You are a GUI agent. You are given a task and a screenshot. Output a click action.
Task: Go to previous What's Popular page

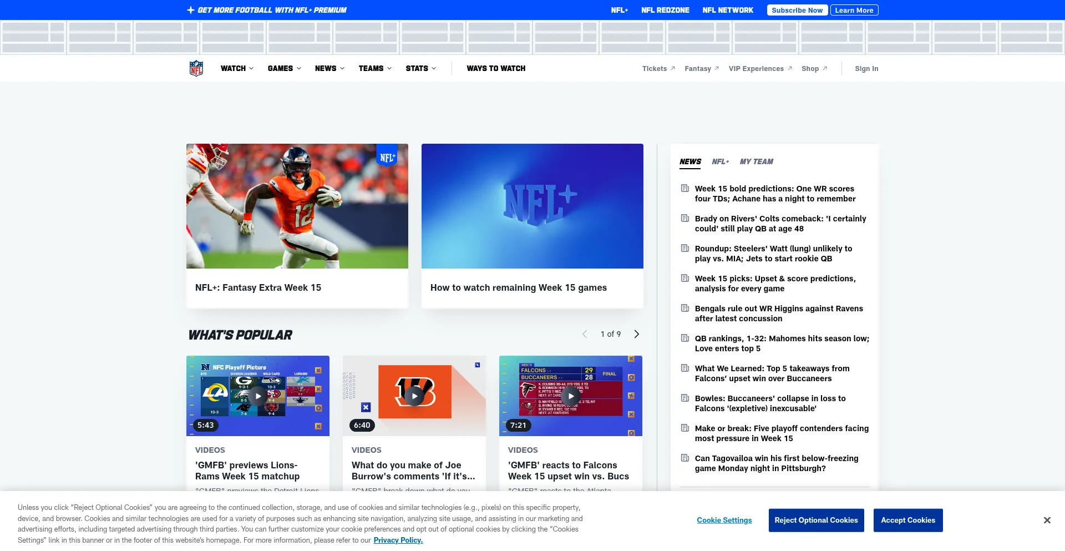point(585,334)
